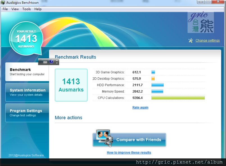The image size is (226, 166).
Task: Open the Program Settings tab
Action: [27, 113]
